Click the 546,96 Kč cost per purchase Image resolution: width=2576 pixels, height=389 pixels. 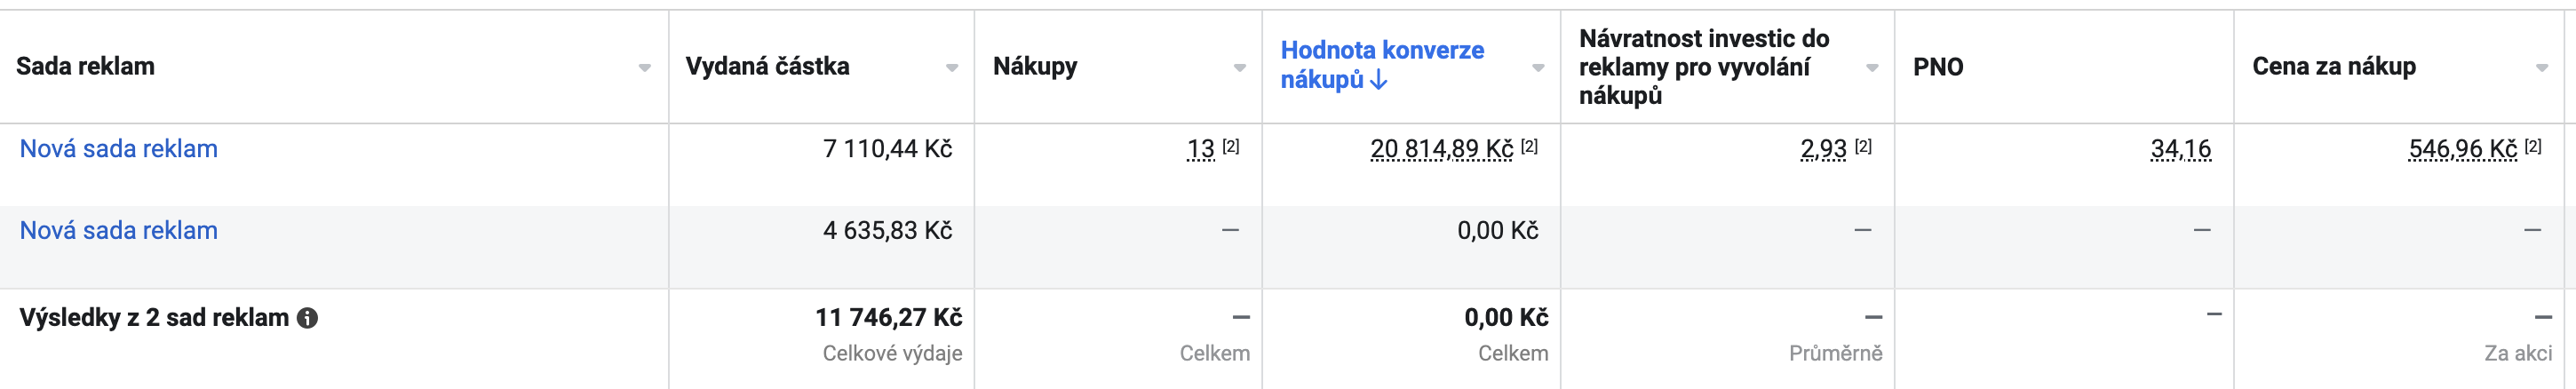2462,149
